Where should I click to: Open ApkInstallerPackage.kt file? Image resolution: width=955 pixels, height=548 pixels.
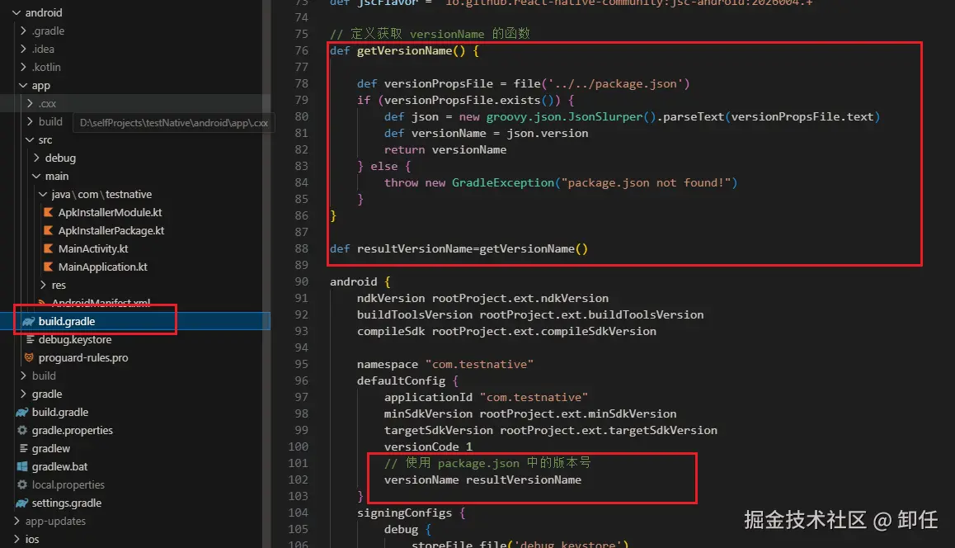tap(111, 230)
